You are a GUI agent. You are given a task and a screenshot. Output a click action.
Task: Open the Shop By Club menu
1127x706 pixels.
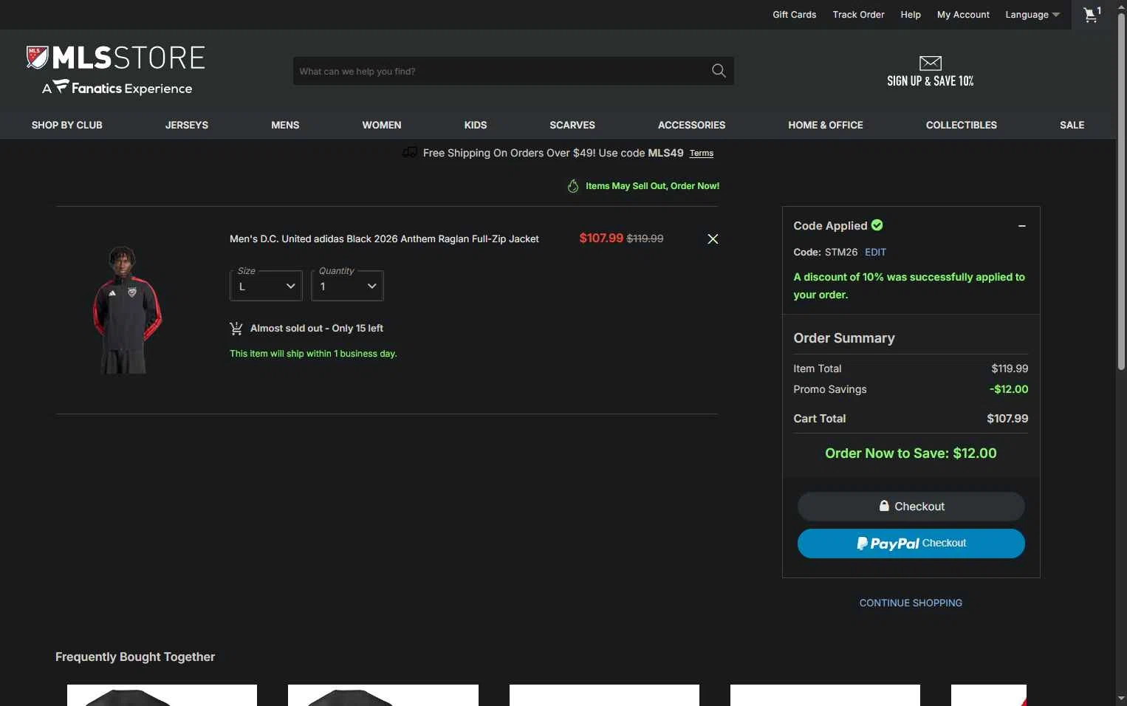pos(67,125)
